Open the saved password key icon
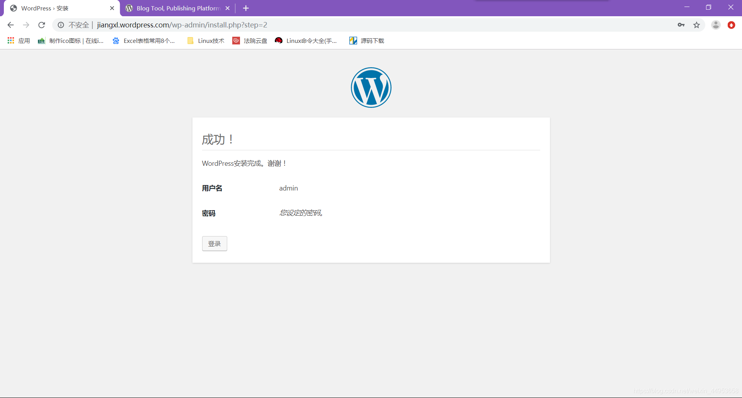742x398 pixels. 681,25
